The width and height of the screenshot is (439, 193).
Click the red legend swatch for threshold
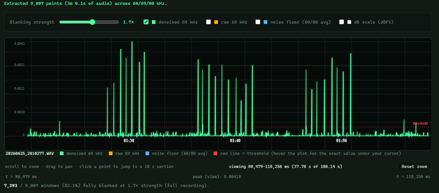215,153
